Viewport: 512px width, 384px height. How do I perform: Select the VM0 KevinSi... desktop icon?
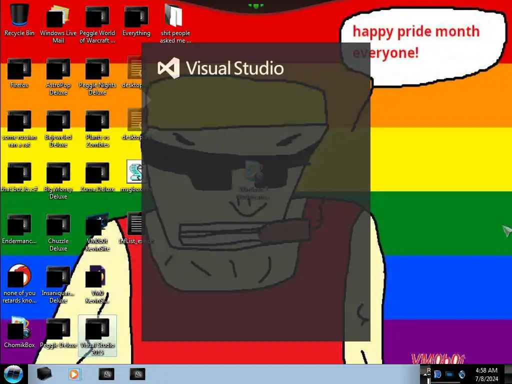pos(97,284)
